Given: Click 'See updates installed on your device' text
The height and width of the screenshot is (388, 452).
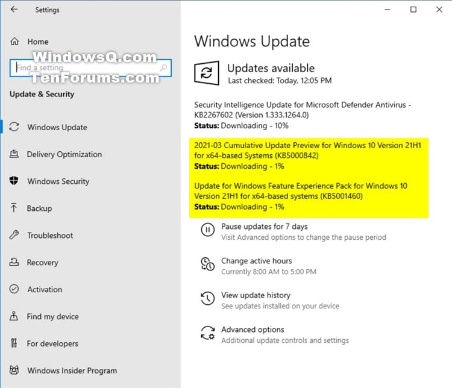Looking at the screenshot, I should tap(280, 306).
